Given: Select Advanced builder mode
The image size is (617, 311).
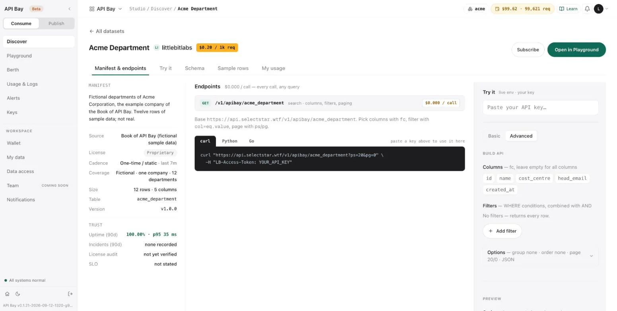Looking at the screenshot, I should click(521, 136).
